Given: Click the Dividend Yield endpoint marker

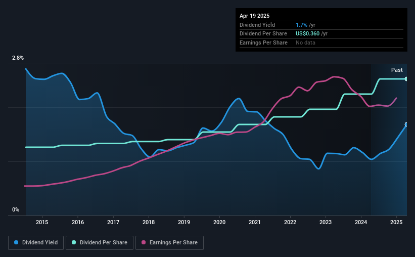Looking at the screenshot, I should tap(406, 124).
